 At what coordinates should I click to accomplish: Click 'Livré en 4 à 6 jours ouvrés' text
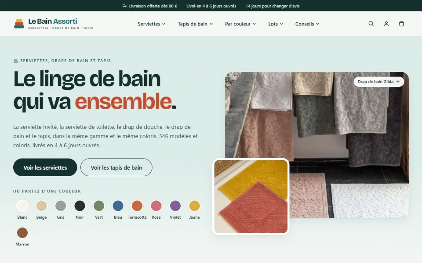(211, 6)
